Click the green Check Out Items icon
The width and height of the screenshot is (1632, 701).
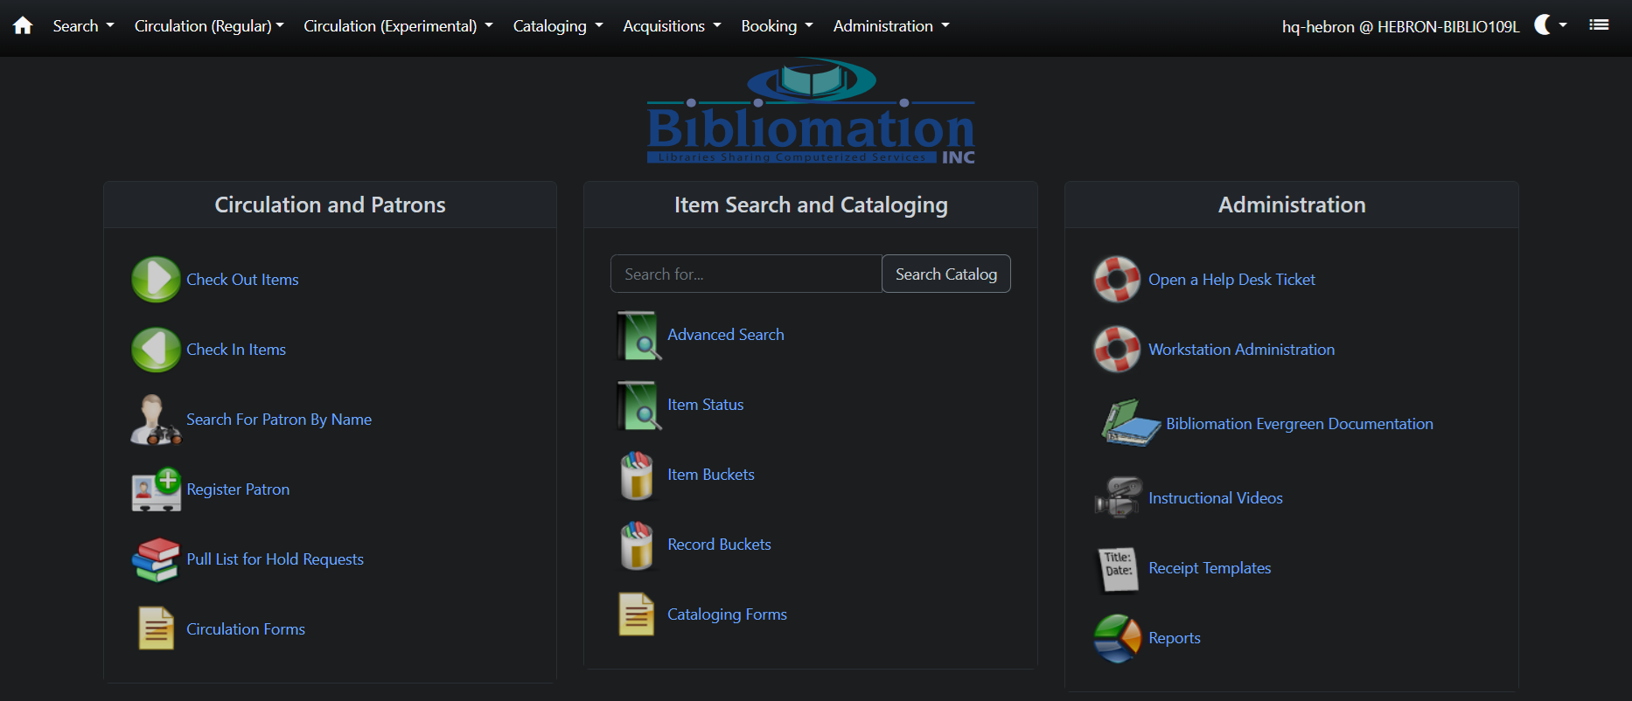tap(156, 280)
